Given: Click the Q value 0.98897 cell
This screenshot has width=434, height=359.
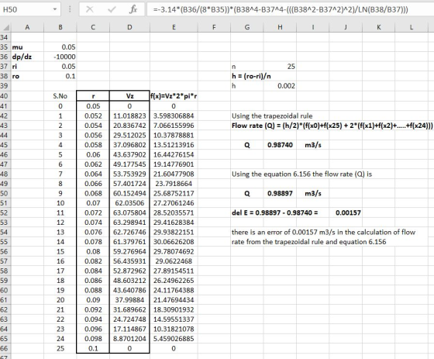Looking at the screenshot, I should coord(280,193).
